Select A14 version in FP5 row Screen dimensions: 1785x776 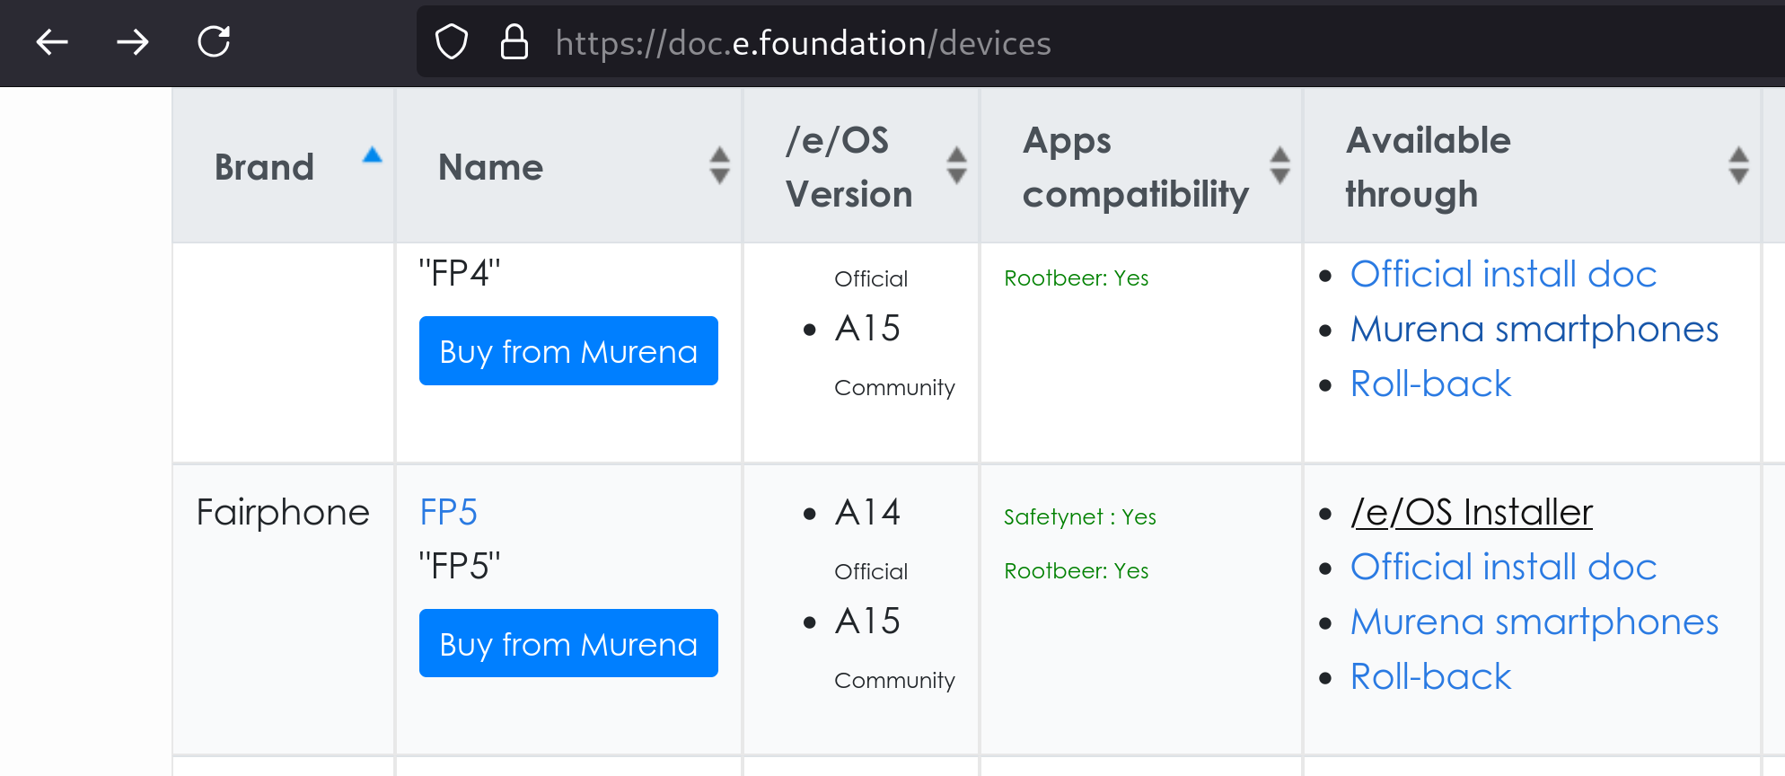coord(867,512)
